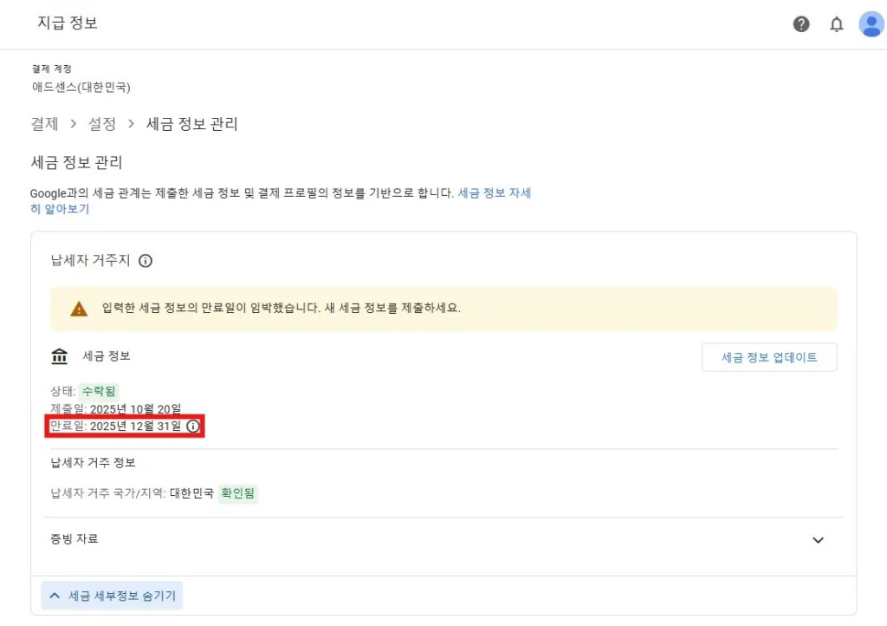
Task: Click the warning triangle icon in the alert banner
Action: [79, 308]
